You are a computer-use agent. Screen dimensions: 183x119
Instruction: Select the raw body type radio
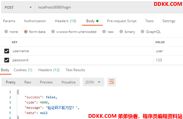point(104,32)
